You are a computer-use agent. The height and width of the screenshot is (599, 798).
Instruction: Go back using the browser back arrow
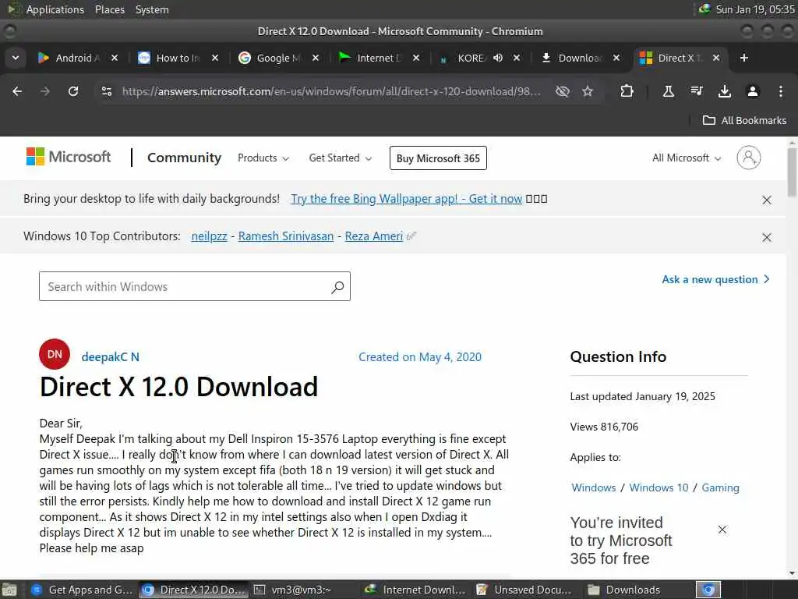coord(17,91)
